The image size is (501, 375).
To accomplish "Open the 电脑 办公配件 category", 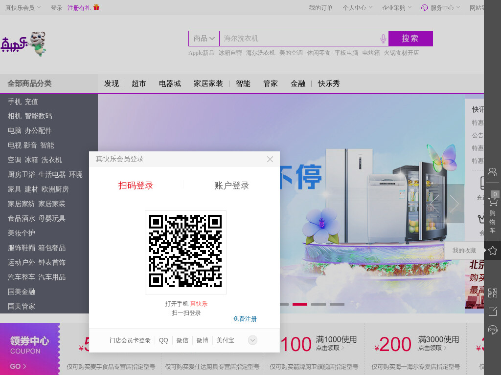I will (30, 130).
